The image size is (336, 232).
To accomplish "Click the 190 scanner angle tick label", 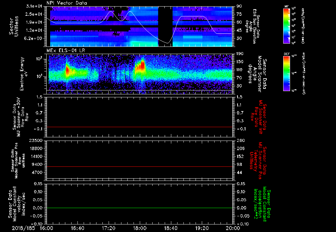I will pos(240,54).
